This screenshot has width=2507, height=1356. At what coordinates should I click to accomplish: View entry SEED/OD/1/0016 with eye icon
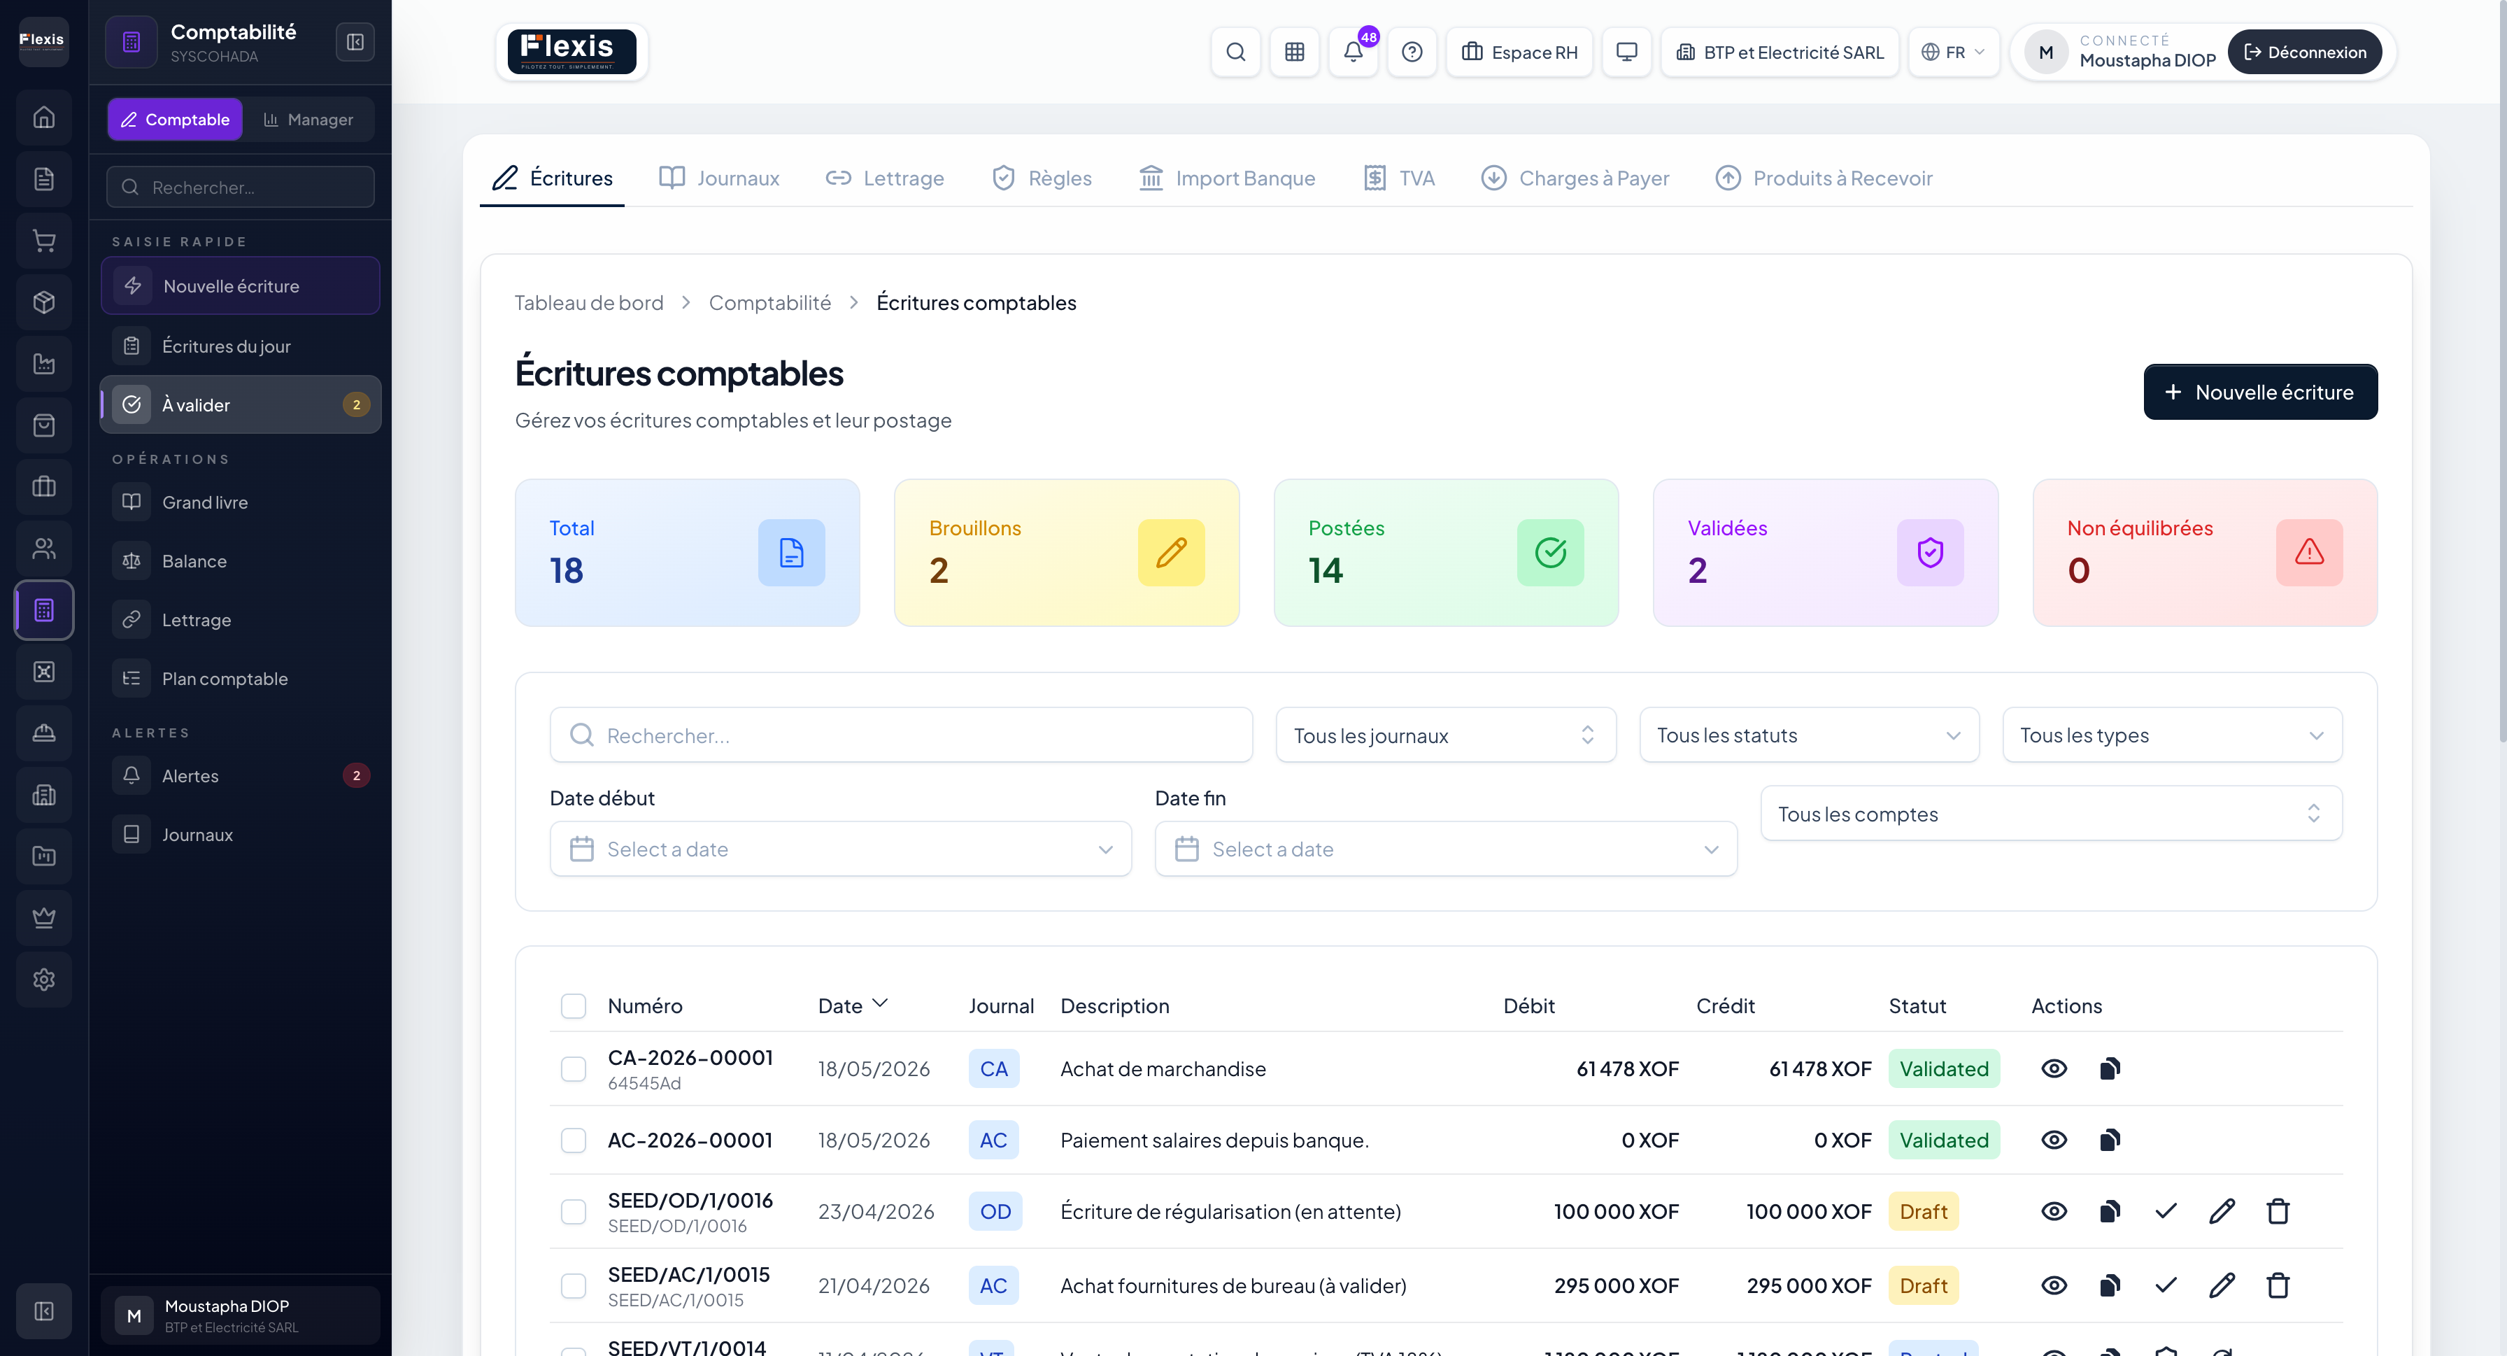coord(2054,1211)
